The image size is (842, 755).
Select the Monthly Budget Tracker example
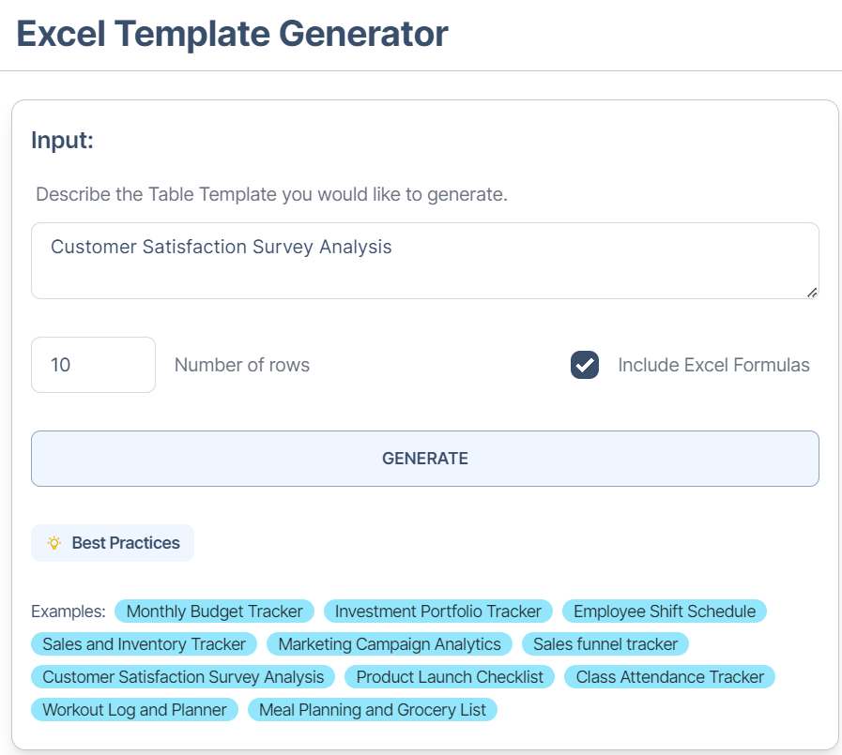215,612
